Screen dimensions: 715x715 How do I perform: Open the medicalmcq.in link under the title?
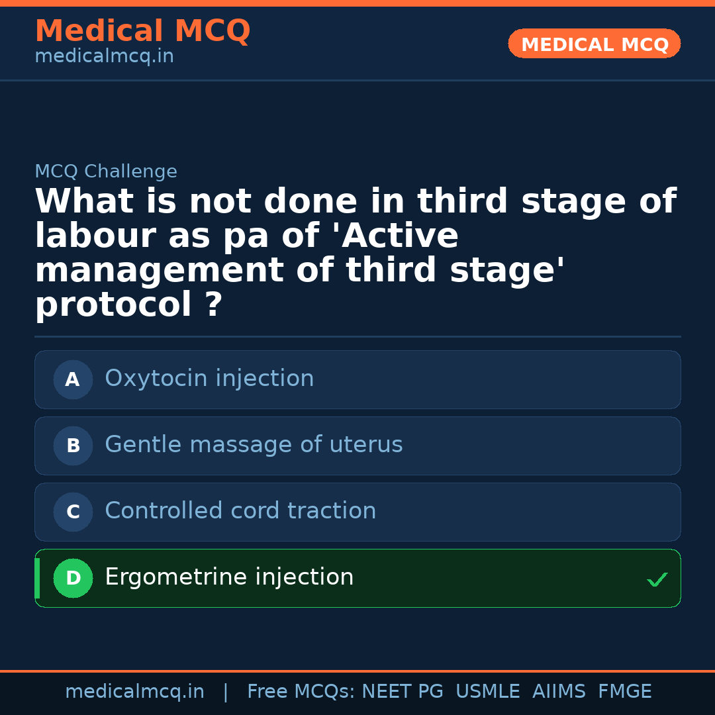(104, 57)
